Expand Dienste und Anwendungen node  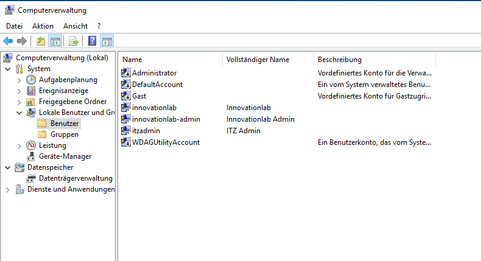[x=7, y=189]
